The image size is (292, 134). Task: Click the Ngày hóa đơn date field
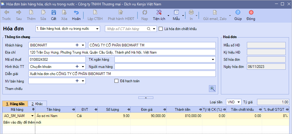266,67
